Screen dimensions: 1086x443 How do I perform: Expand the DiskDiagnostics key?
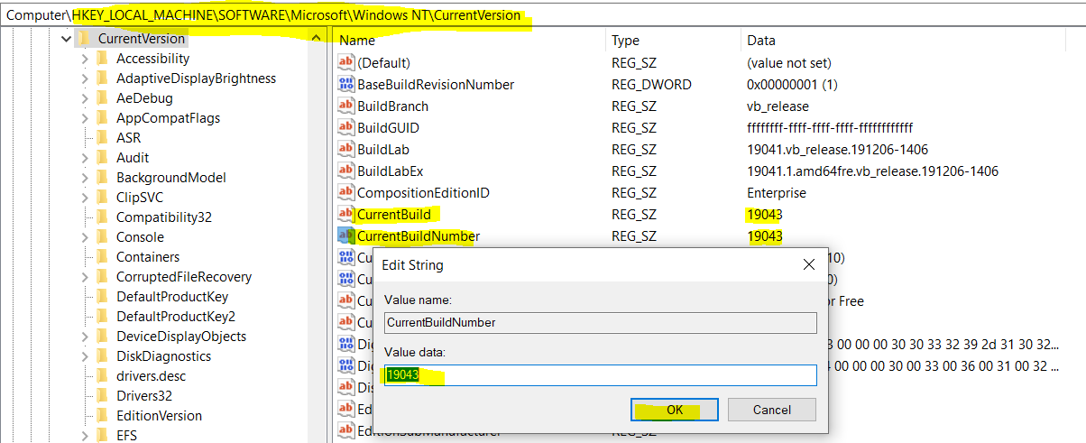click(85, 356)
